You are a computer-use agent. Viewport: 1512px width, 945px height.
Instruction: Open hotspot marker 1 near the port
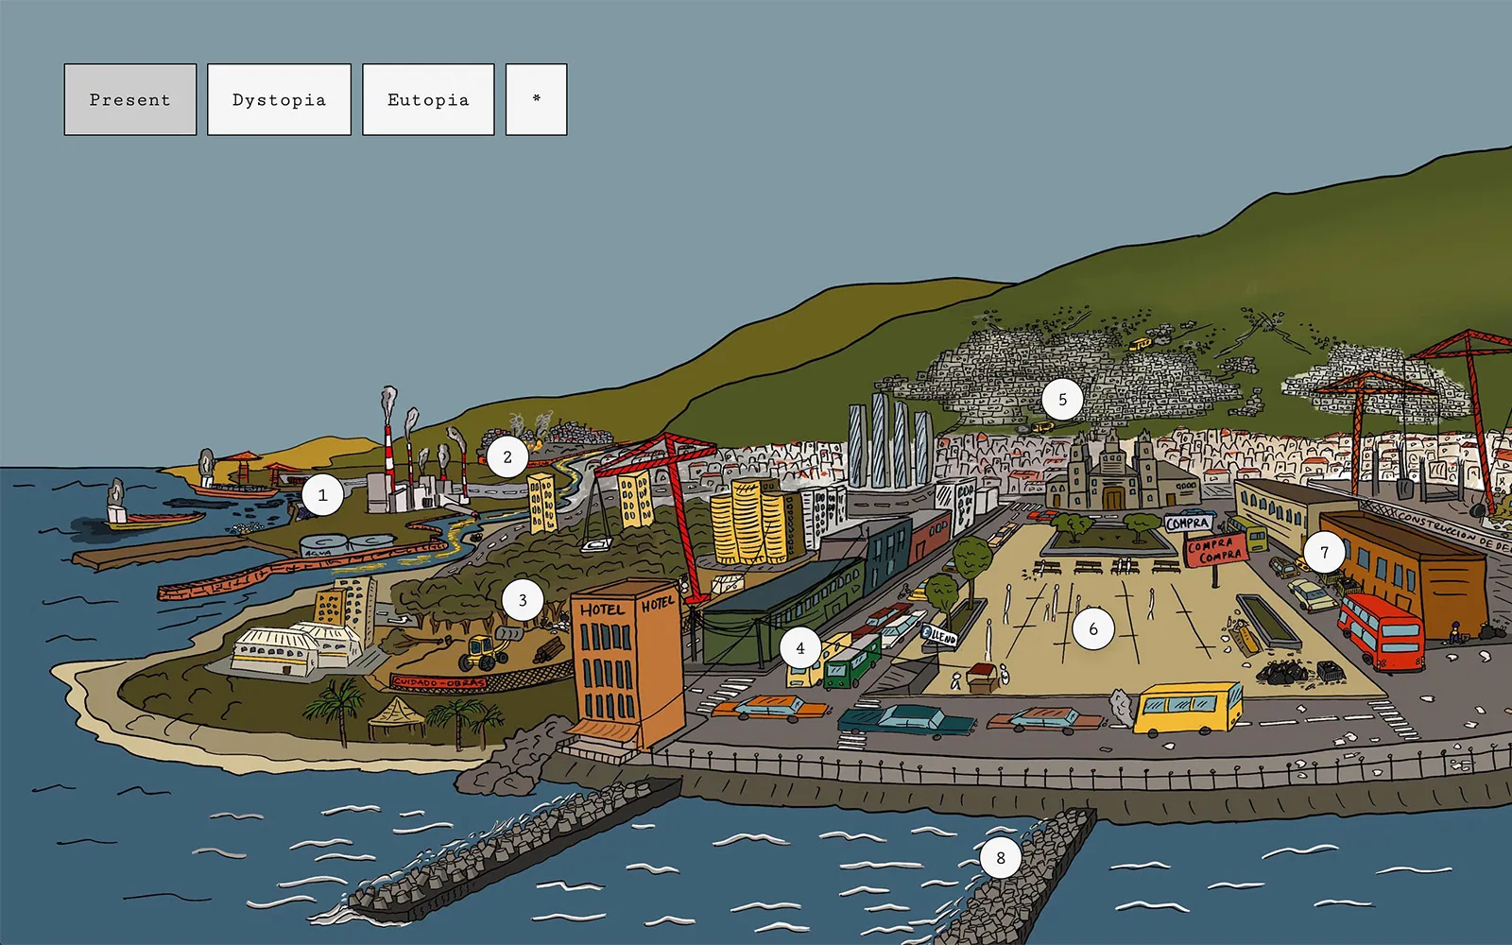[322, 495]
